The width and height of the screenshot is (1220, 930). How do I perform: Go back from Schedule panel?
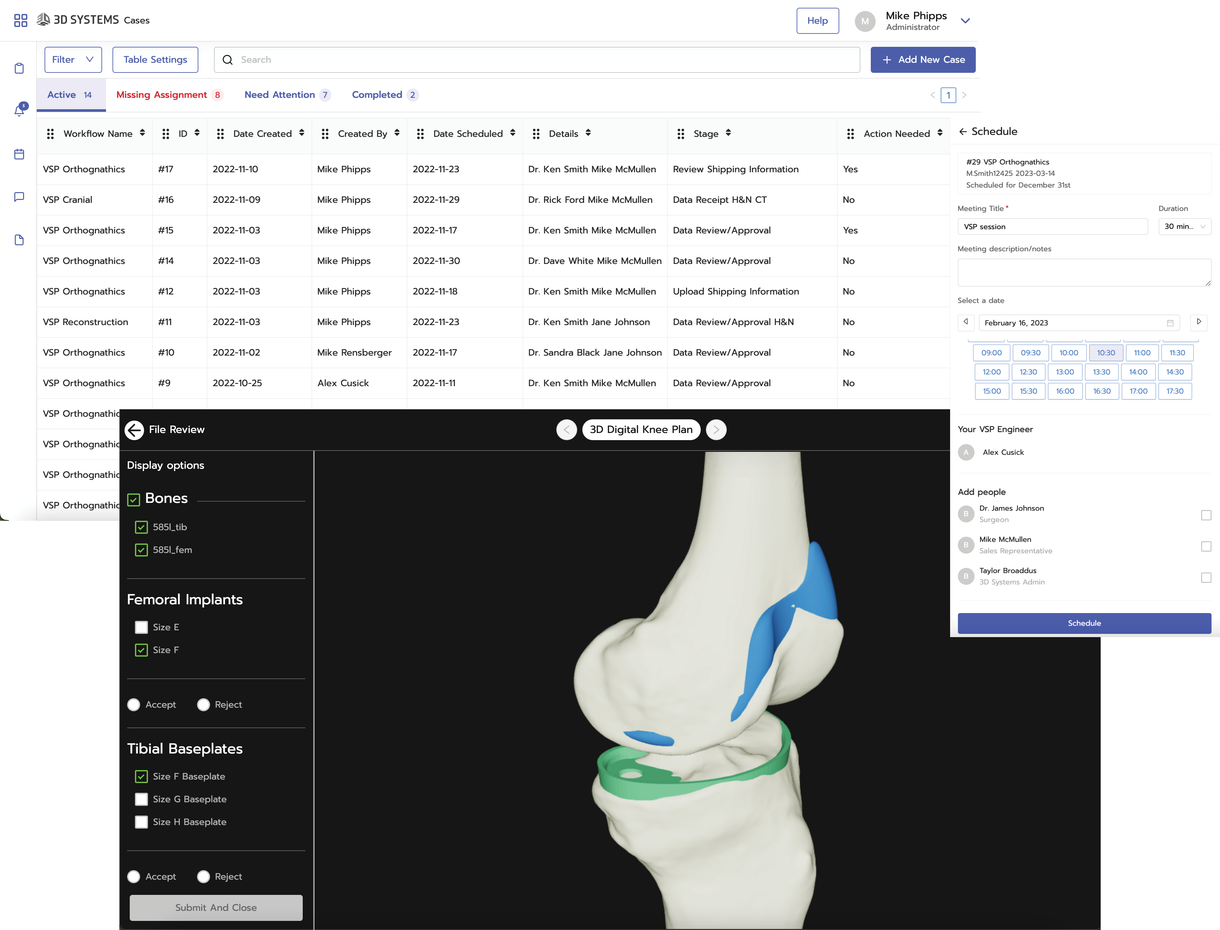click(x=962, y=132)
